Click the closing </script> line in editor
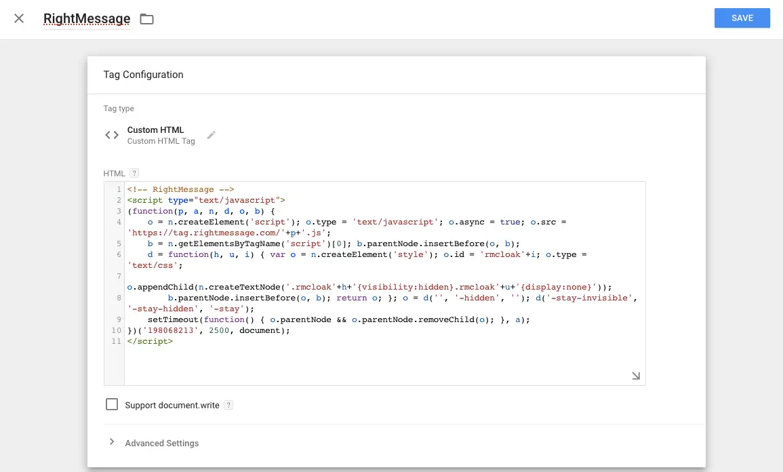Screen dimensions: 783x472 tap(150, 341)
